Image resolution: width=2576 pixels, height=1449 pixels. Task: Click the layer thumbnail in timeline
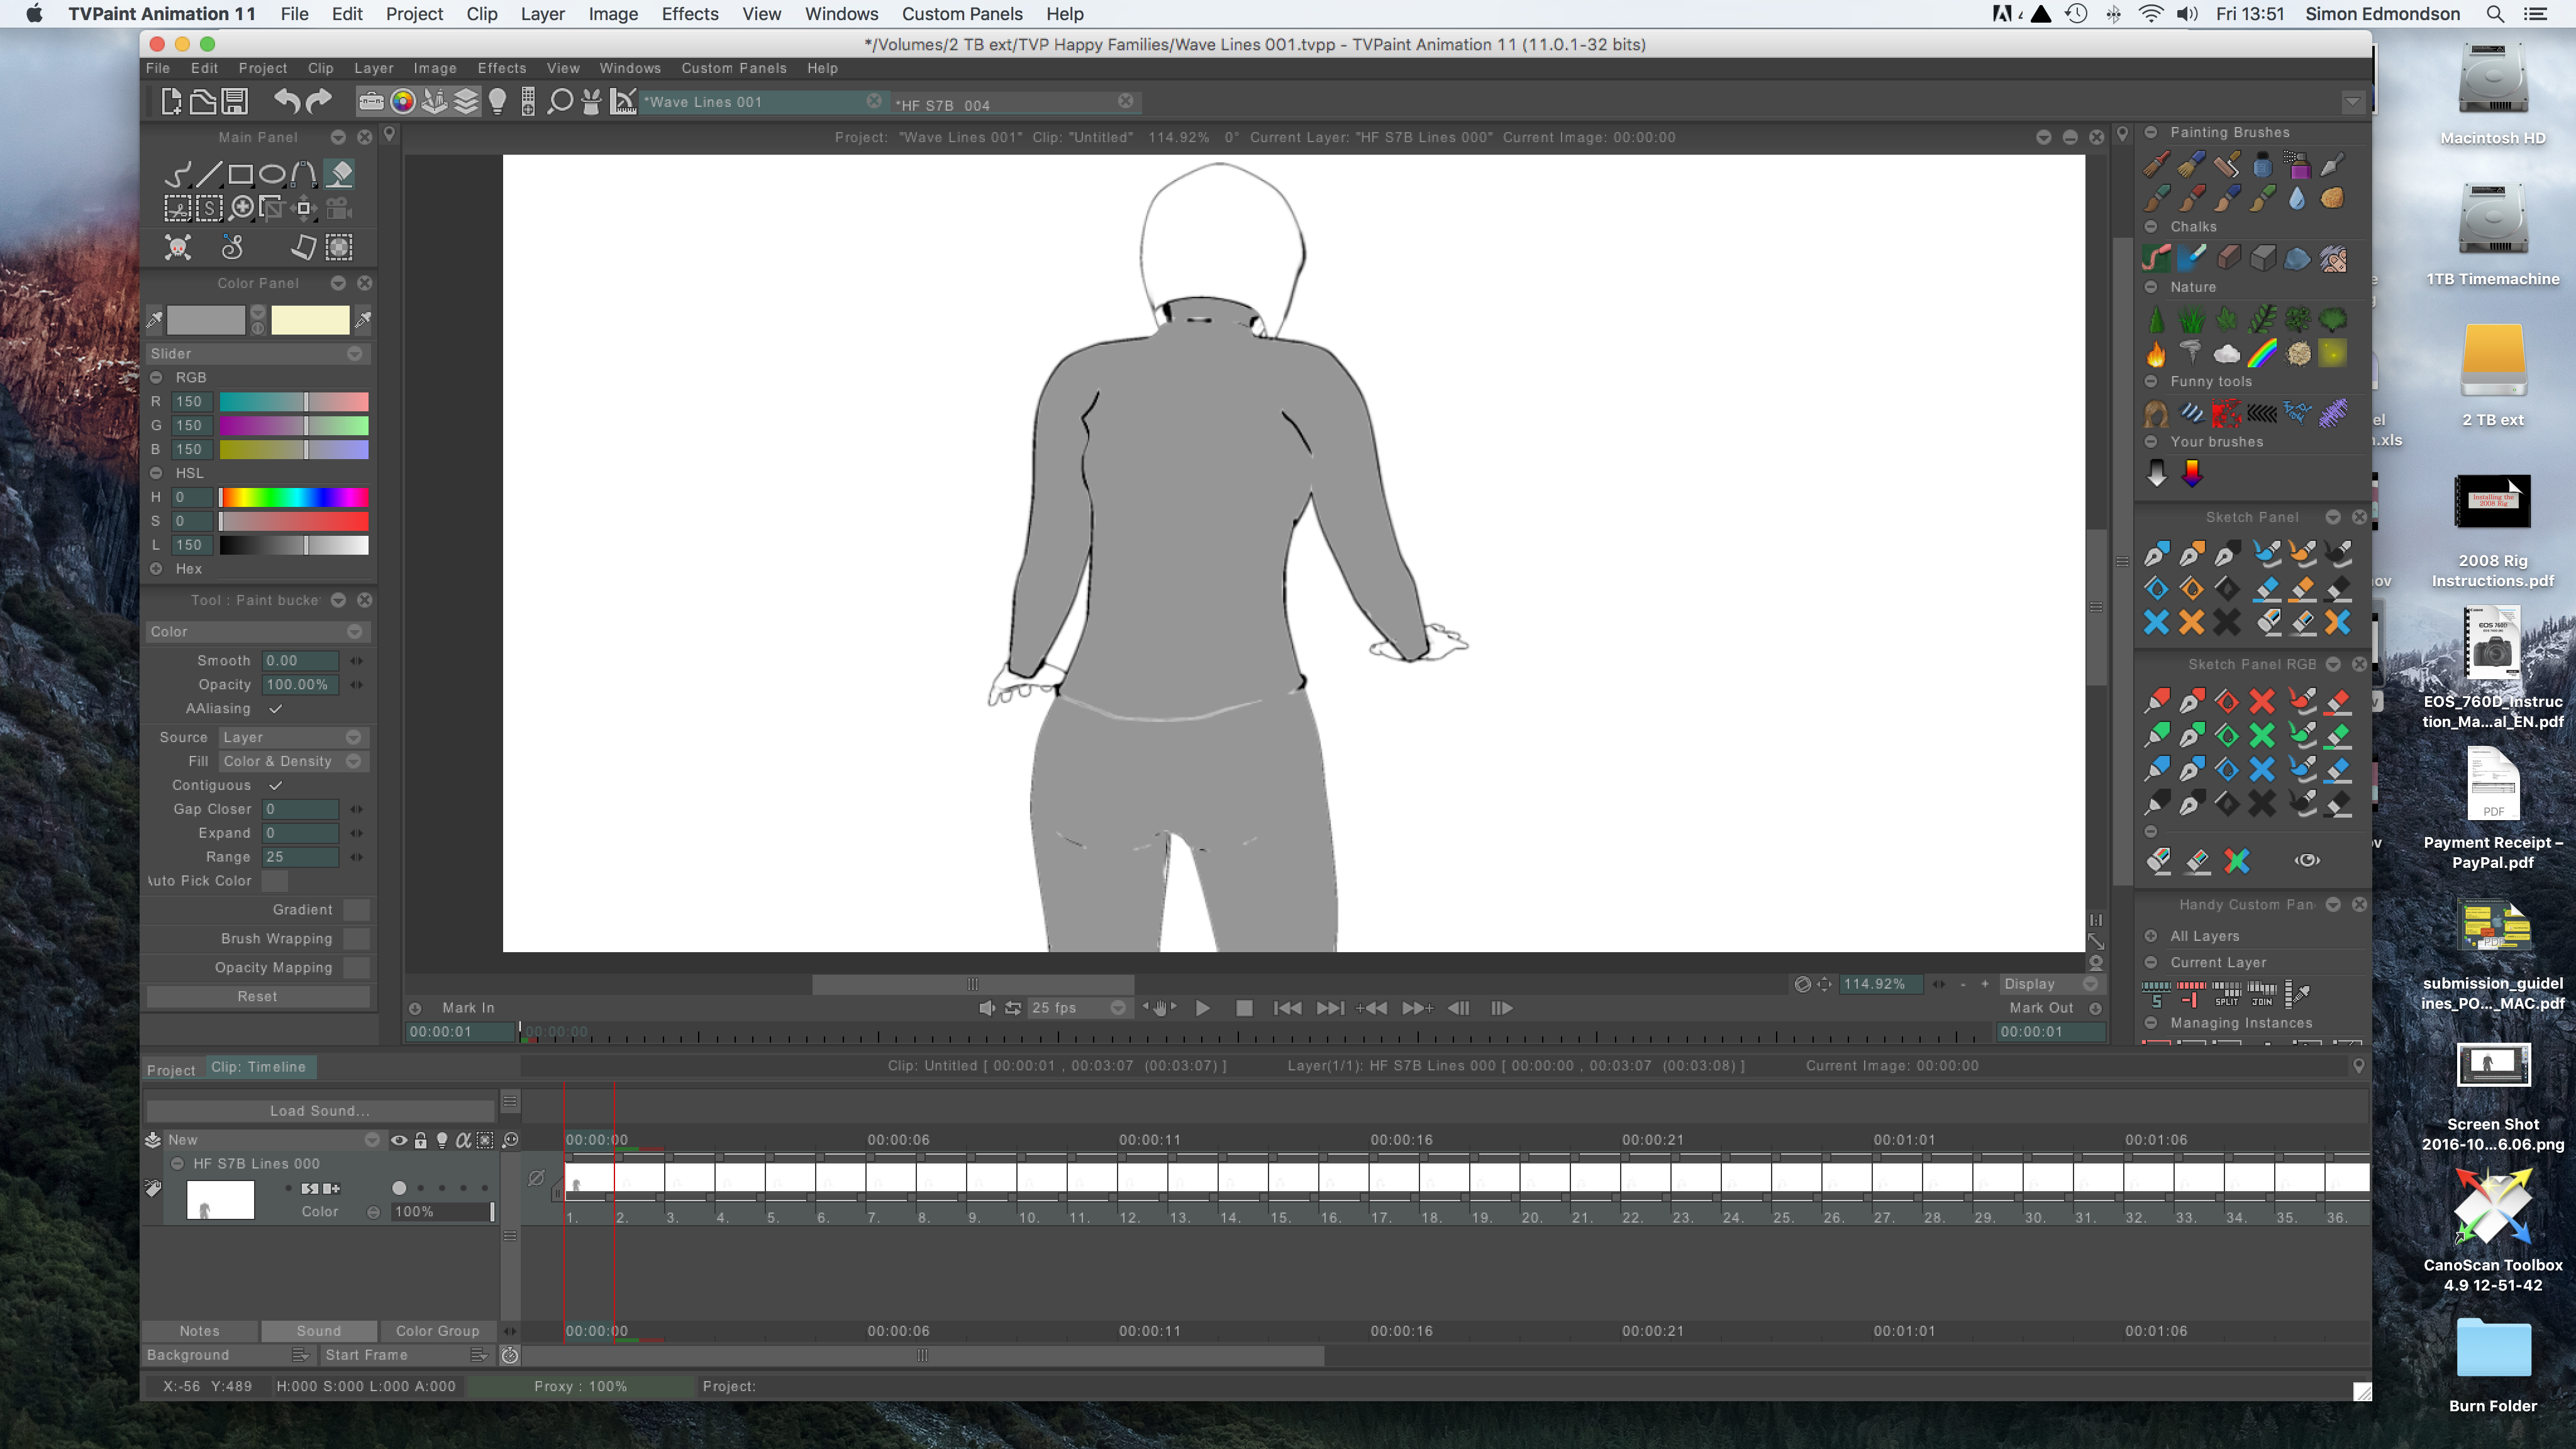(220, 1199)
